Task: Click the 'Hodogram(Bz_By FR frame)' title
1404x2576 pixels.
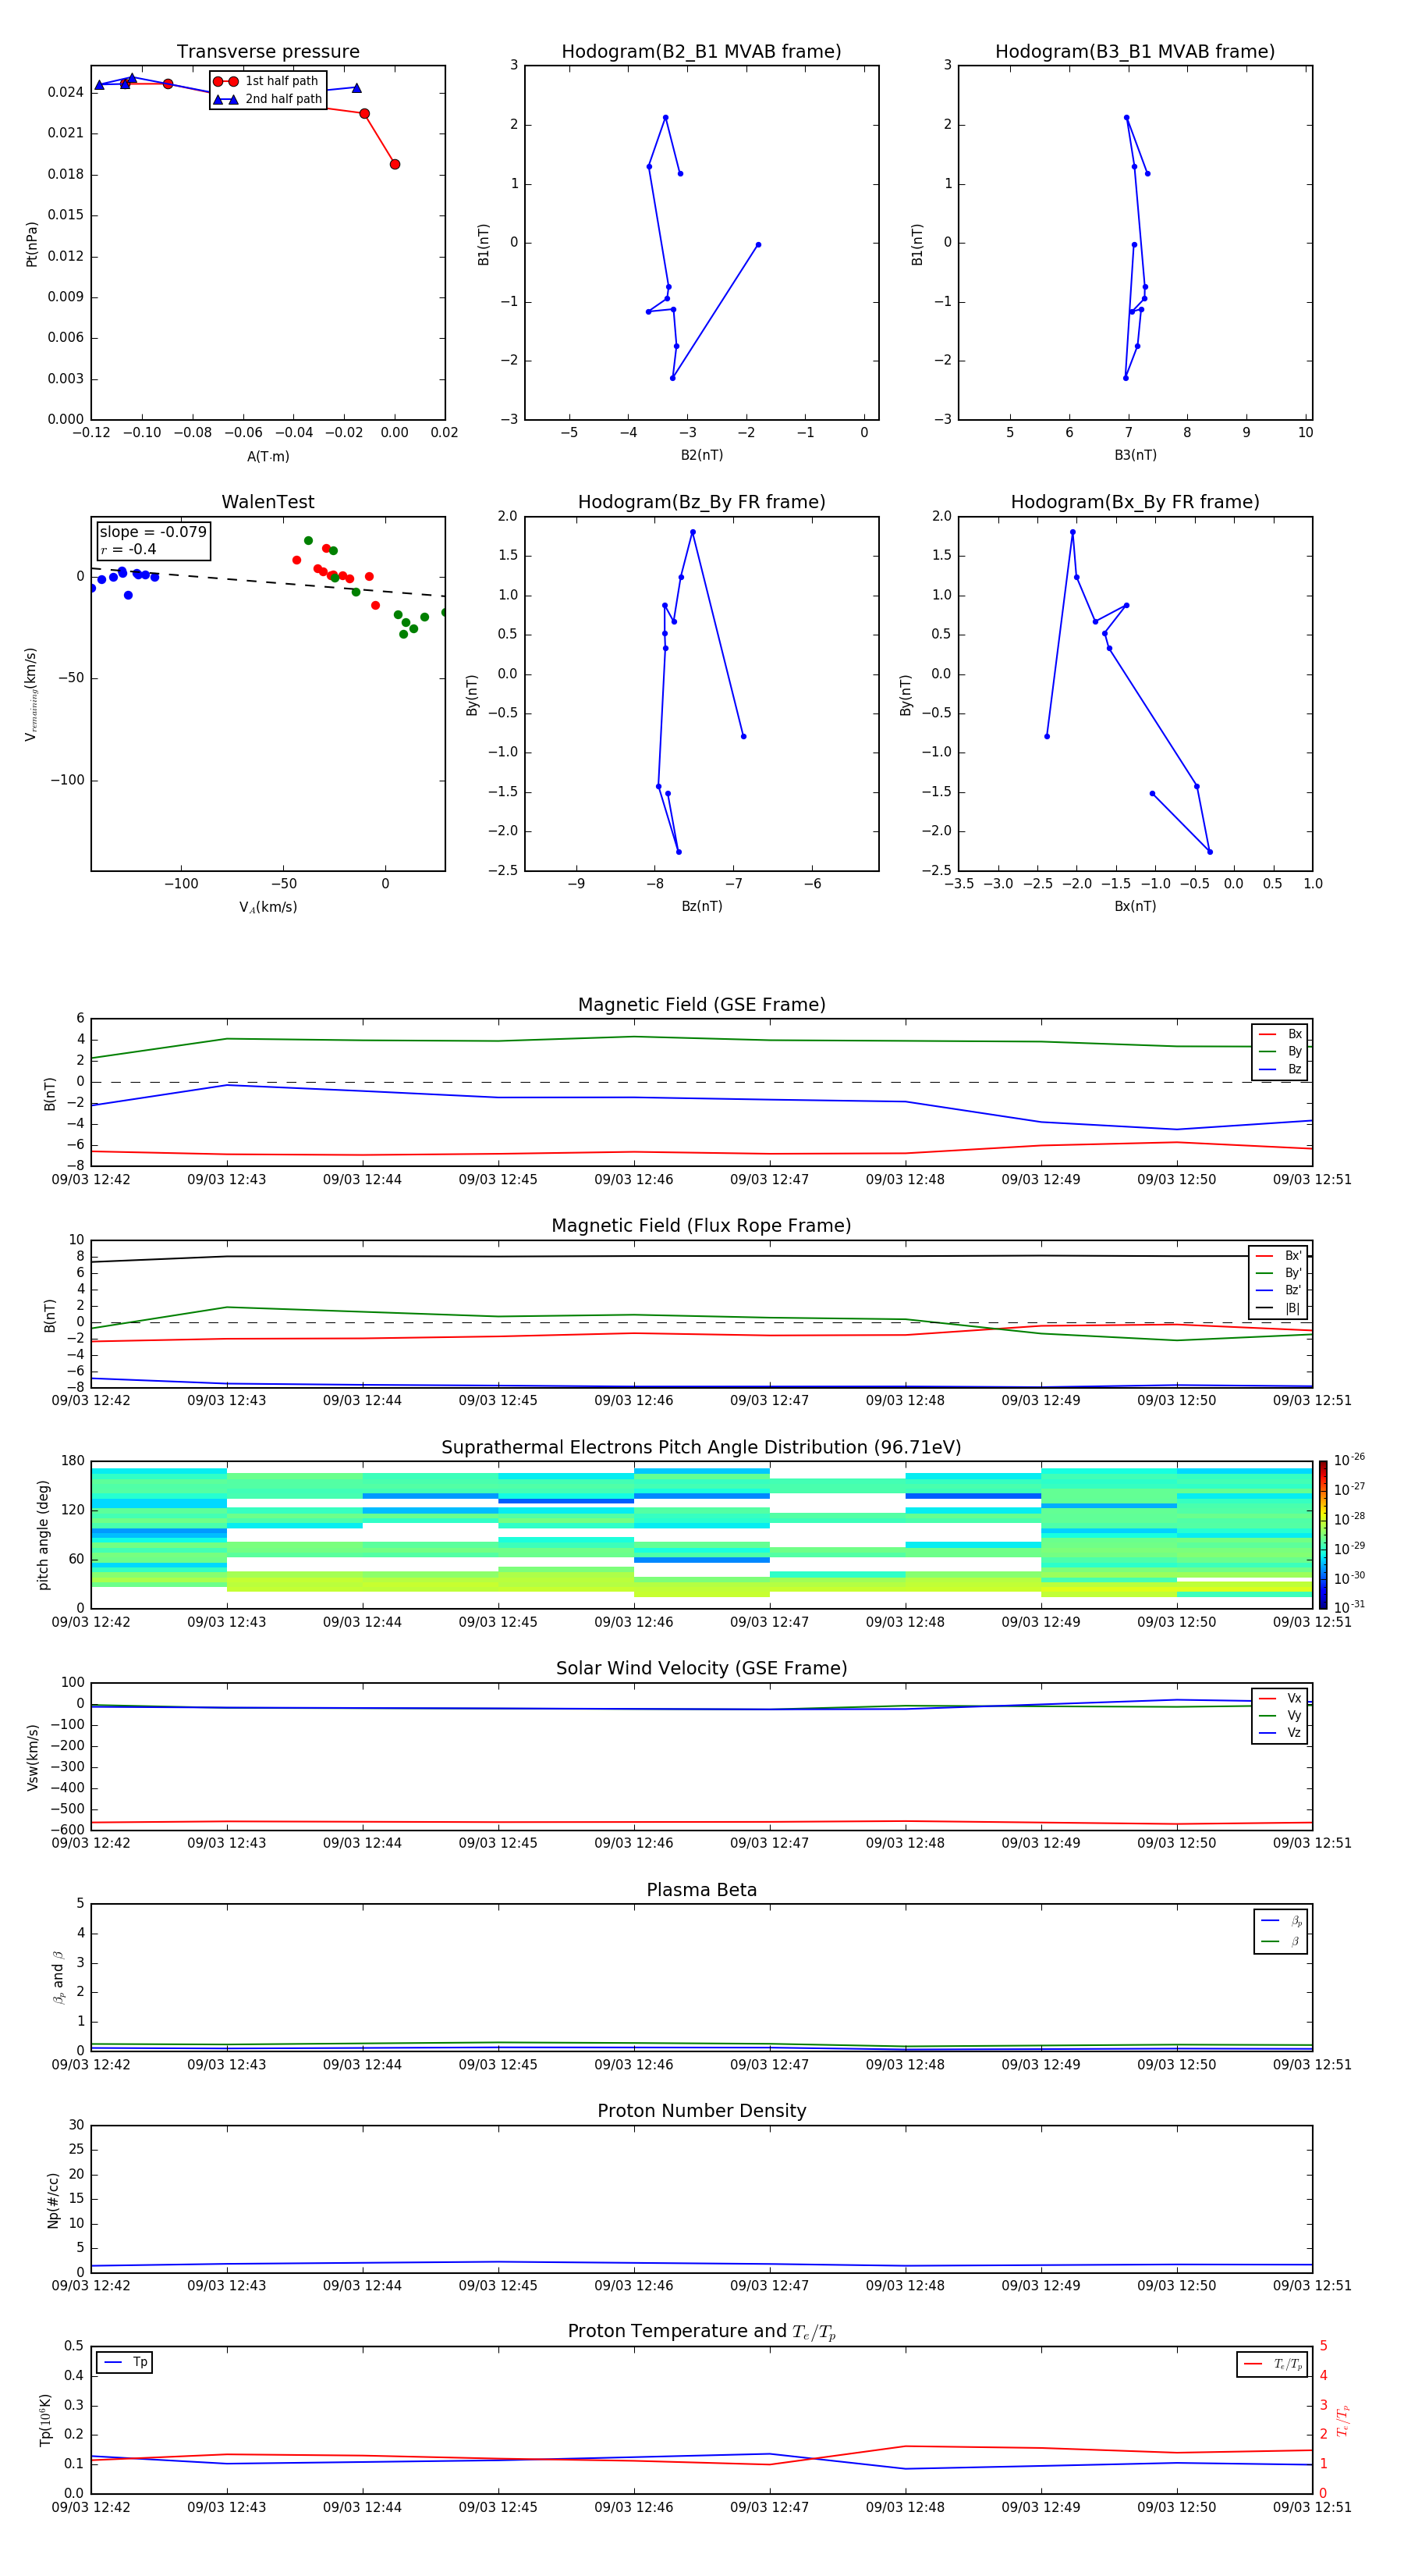Action: point(701,502)
